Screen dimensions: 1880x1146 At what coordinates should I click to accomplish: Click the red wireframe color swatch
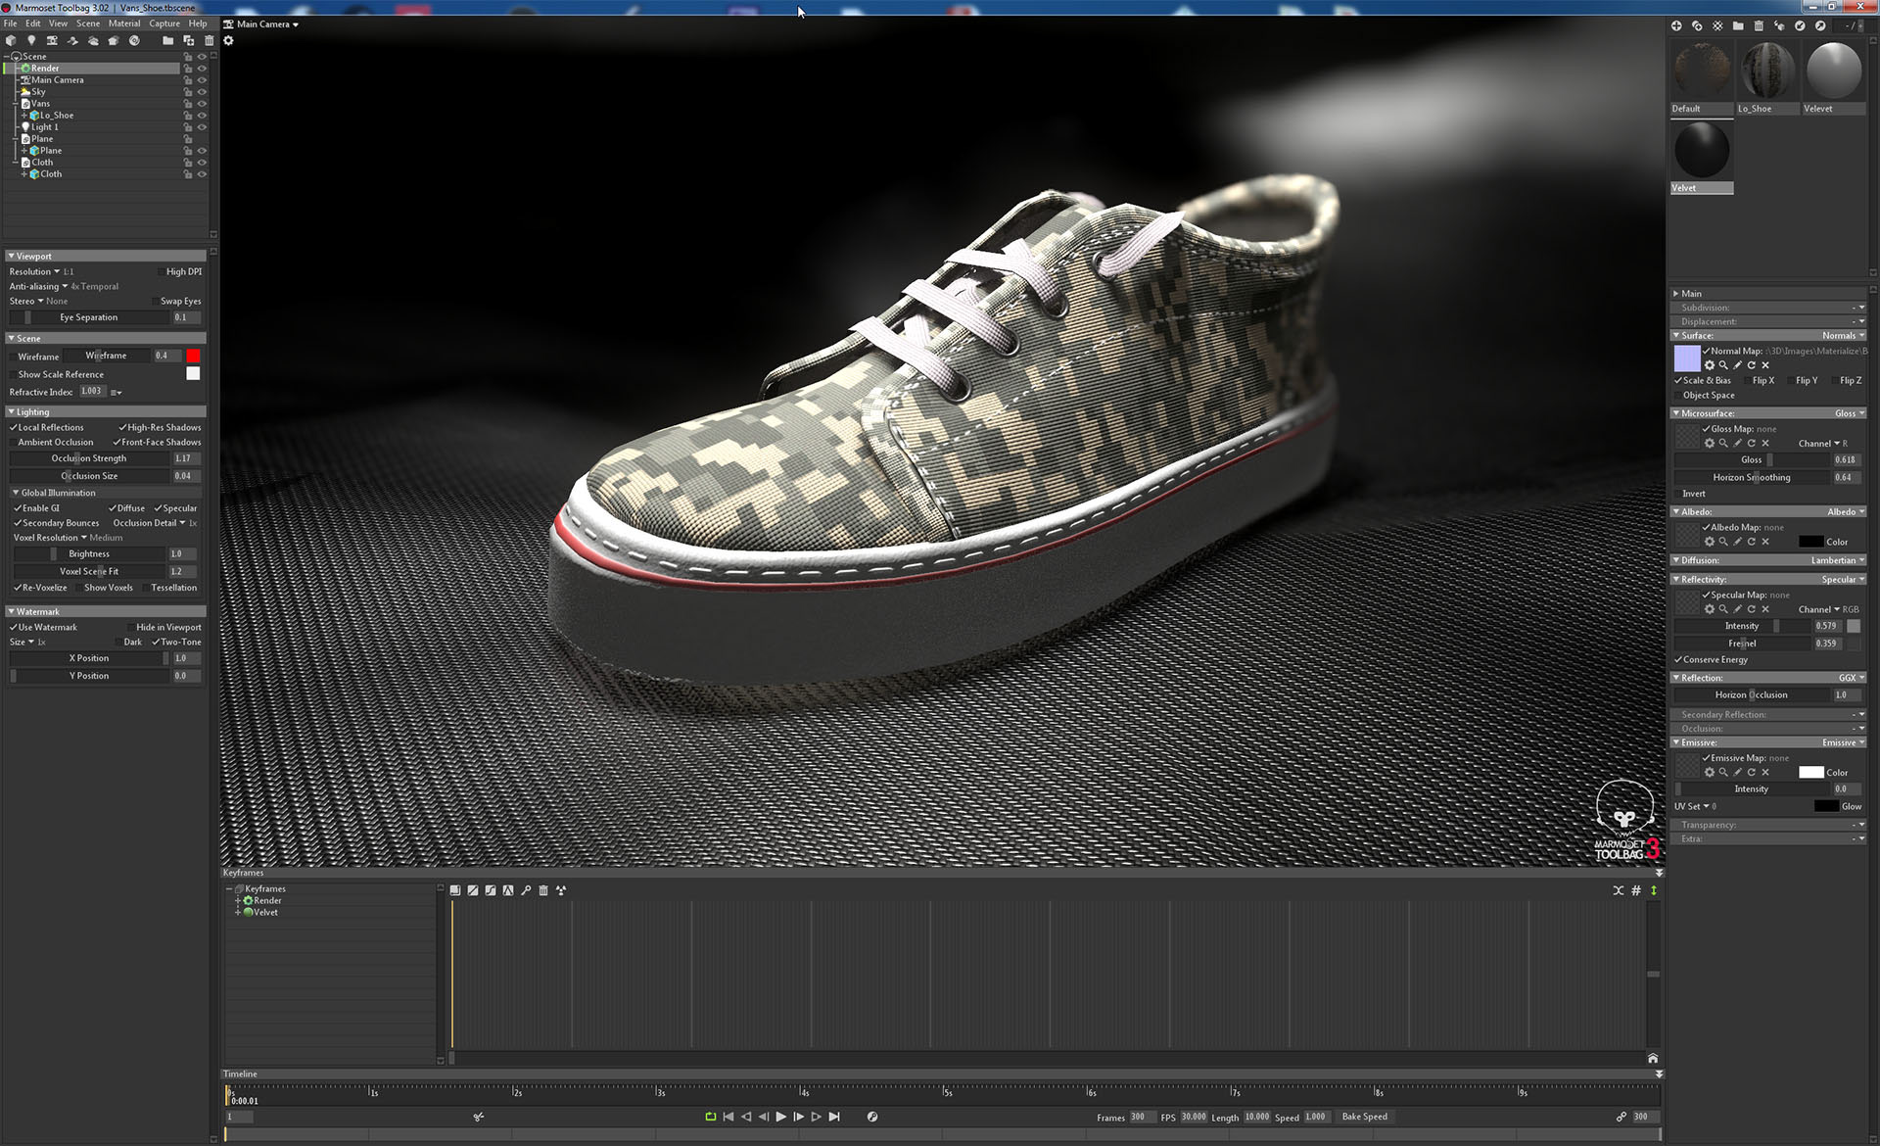(x=193, y=356)
